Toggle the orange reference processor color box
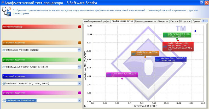 pyautogui.click(x=80, y=43)
